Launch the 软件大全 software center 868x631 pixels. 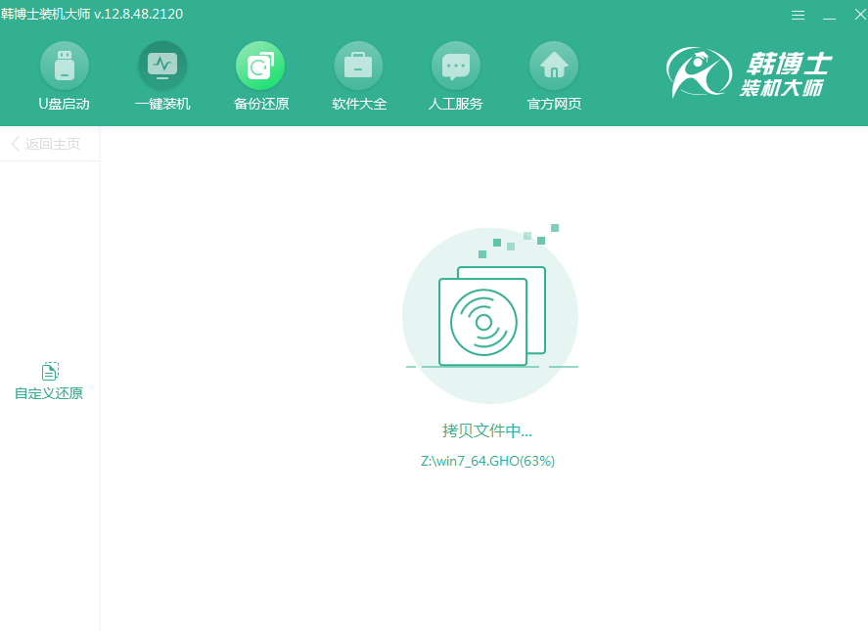tap(358, 76)
